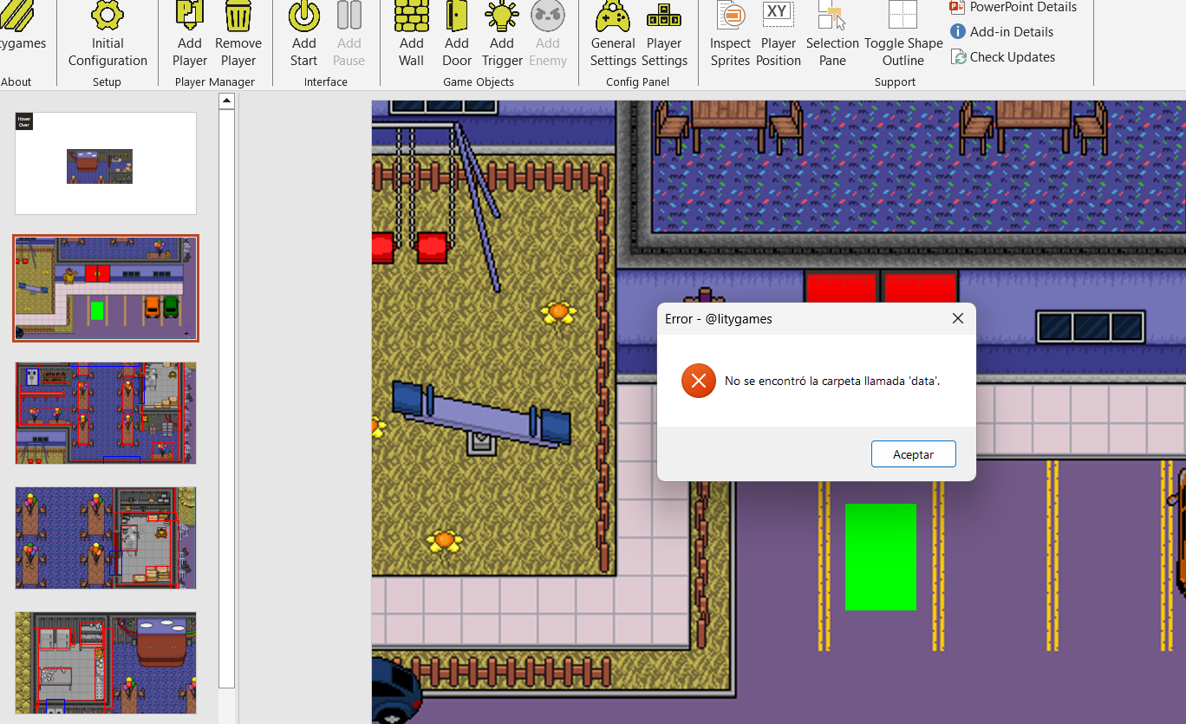The width and height of the screenshot is (1186, 724).
Task: Click the Game Objects group label
Action: point(479,82)
